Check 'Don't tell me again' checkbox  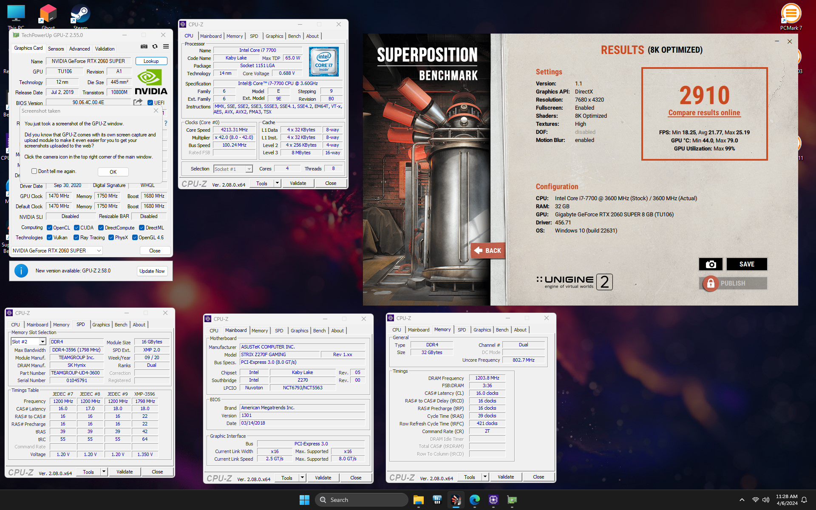click(x=34, y=171)
